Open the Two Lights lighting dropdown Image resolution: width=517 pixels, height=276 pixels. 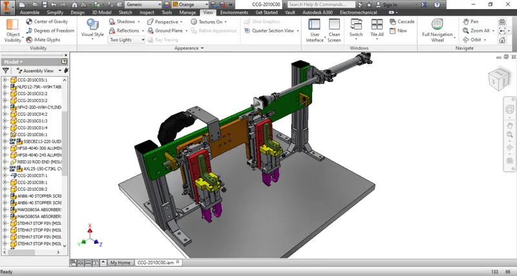tap(127, 39)
